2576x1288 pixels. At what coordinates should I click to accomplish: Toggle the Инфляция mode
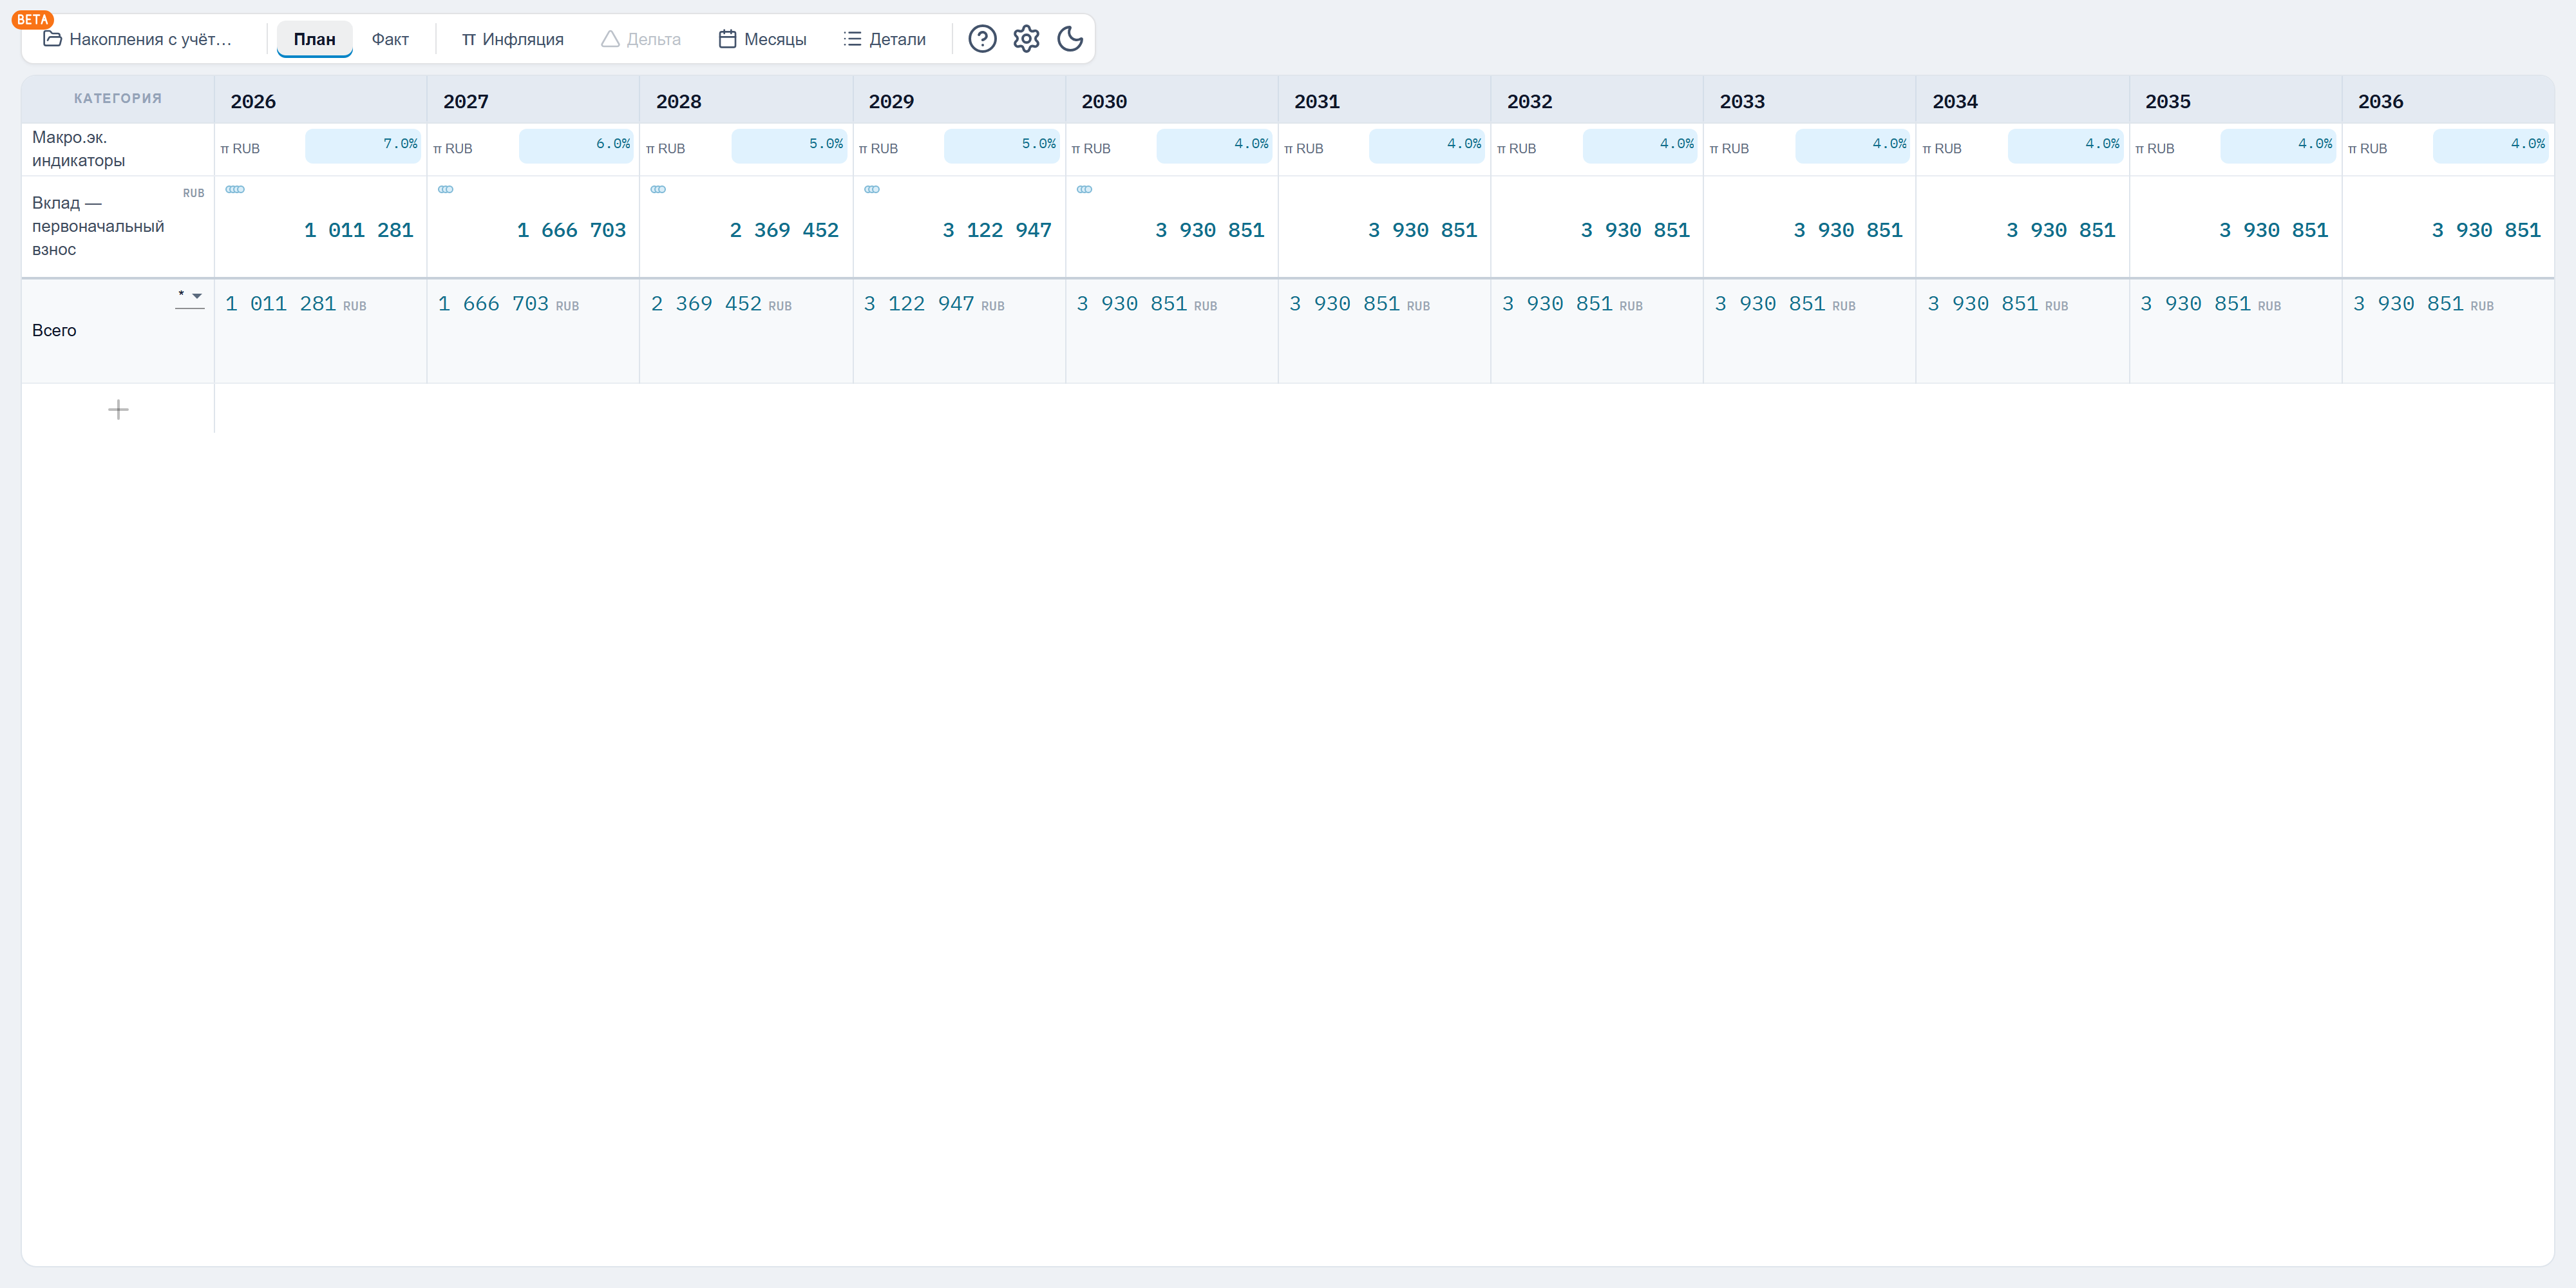pyautogui.click(x=512, y=39)
